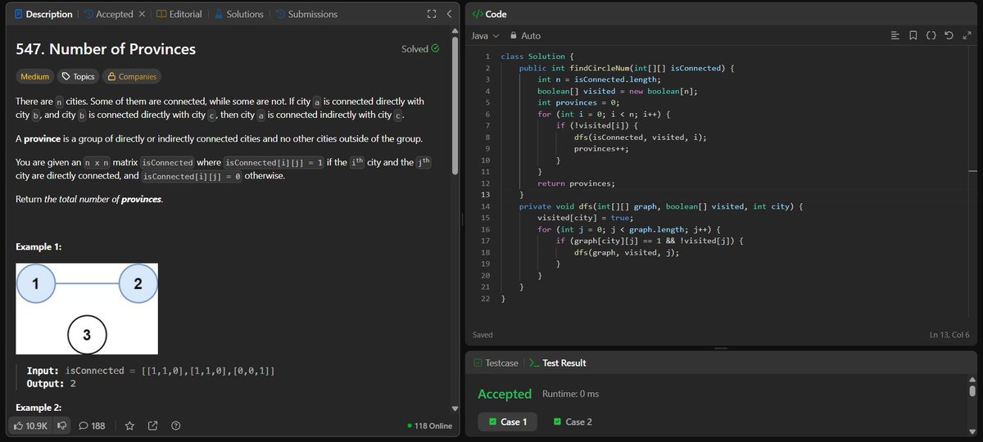Click the problem title 547. Number of Provinces
The height and width of the screenshot is (442, 983).
point(106,49)
